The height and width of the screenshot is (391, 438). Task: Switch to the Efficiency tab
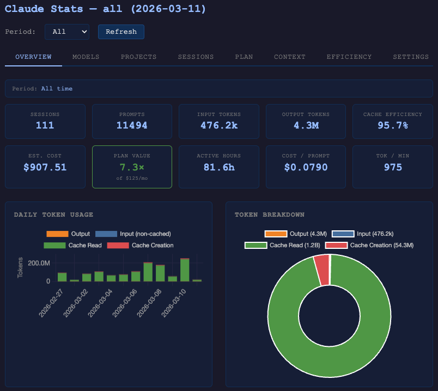click(x=349, y=57)
